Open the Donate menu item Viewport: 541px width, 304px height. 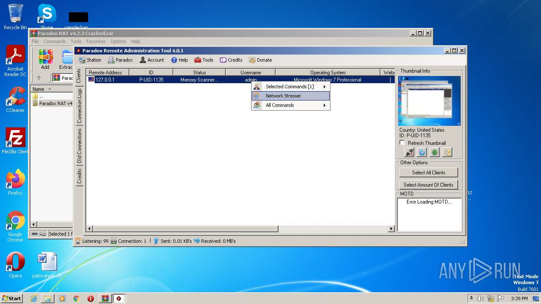tap(260, 60)
